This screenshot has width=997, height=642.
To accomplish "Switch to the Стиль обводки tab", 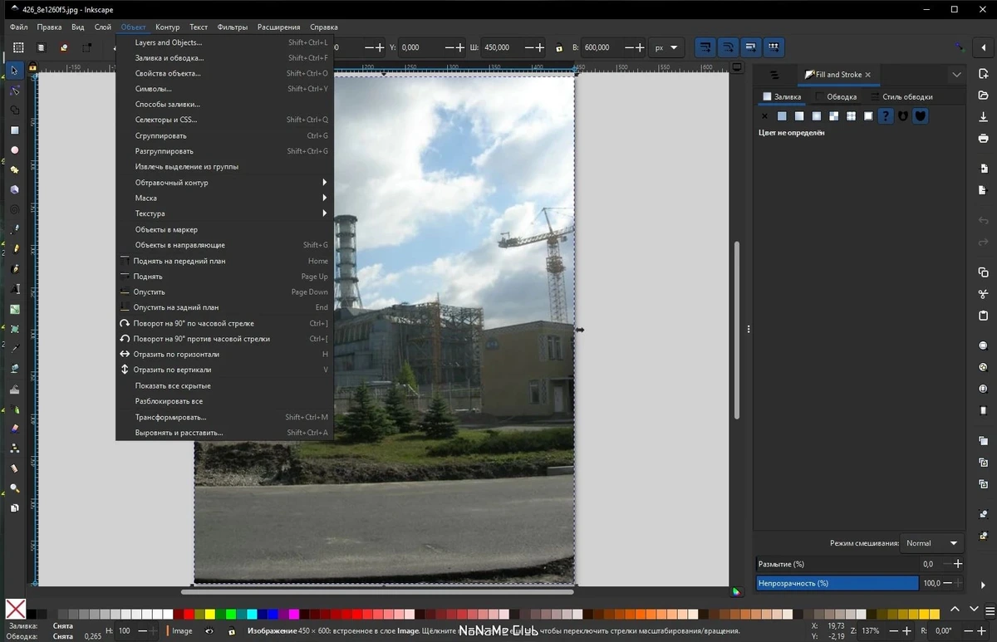I will (x=901, y=96).
